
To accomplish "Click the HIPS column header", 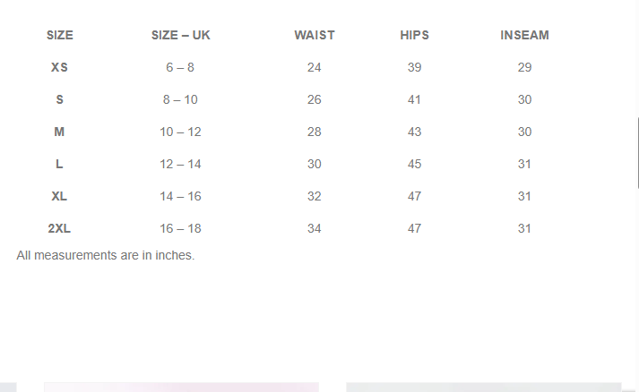I will [414, 36].
